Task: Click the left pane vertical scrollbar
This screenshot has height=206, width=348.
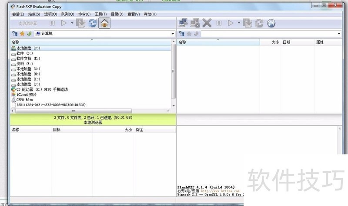Action: pyautogui.click(x=173, y=71)
